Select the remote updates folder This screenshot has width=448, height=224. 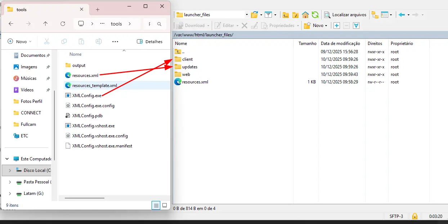tap(189, 67)
